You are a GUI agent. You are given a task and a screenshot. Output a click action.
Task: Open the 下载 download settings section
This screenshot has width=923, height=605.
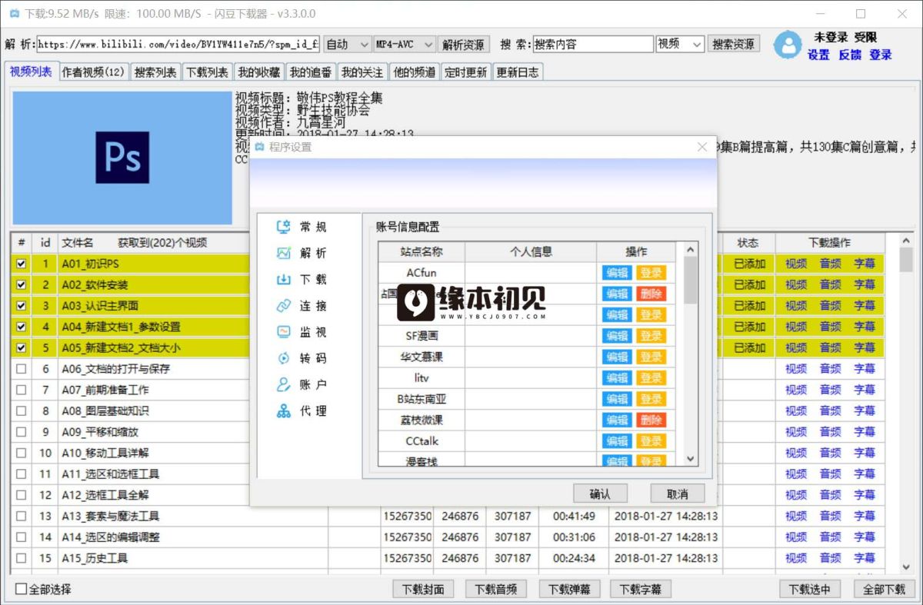(302, 280)
